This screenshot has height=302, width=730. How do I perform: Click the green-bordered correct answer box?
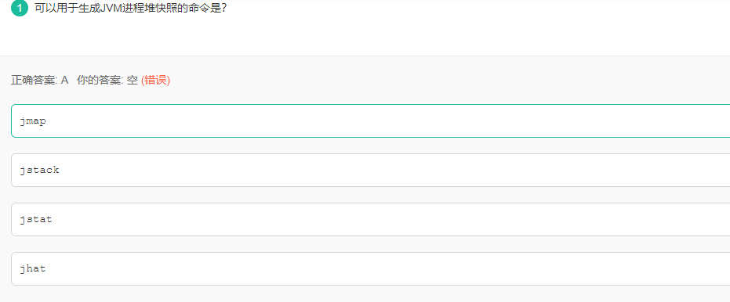pos(371,120)
